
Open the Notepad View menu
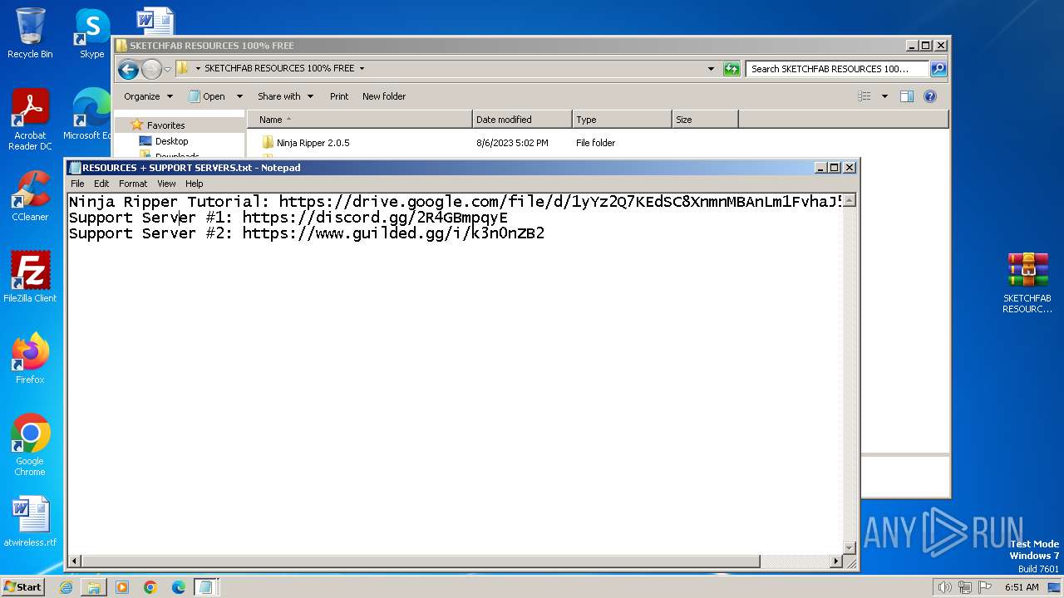click(166, 184)
